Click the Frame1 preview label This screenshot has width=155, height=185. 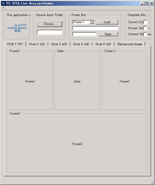(x=30, y=81)
